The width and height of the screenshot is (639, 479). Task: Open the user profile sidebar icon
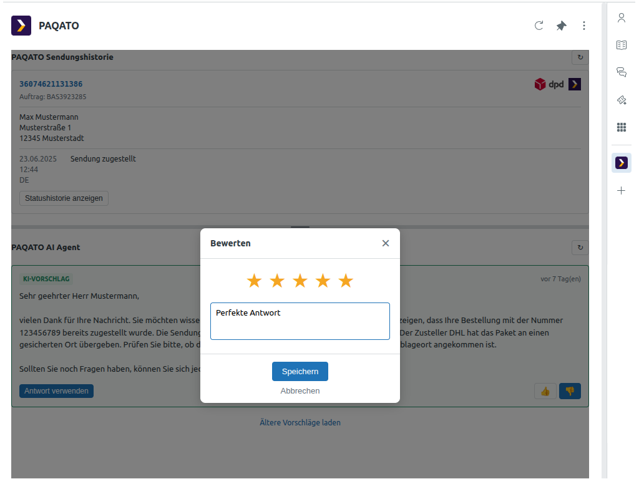(622, 18)
